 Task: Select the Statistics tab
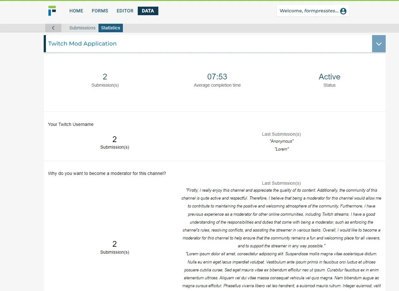(x=111, y=28)
